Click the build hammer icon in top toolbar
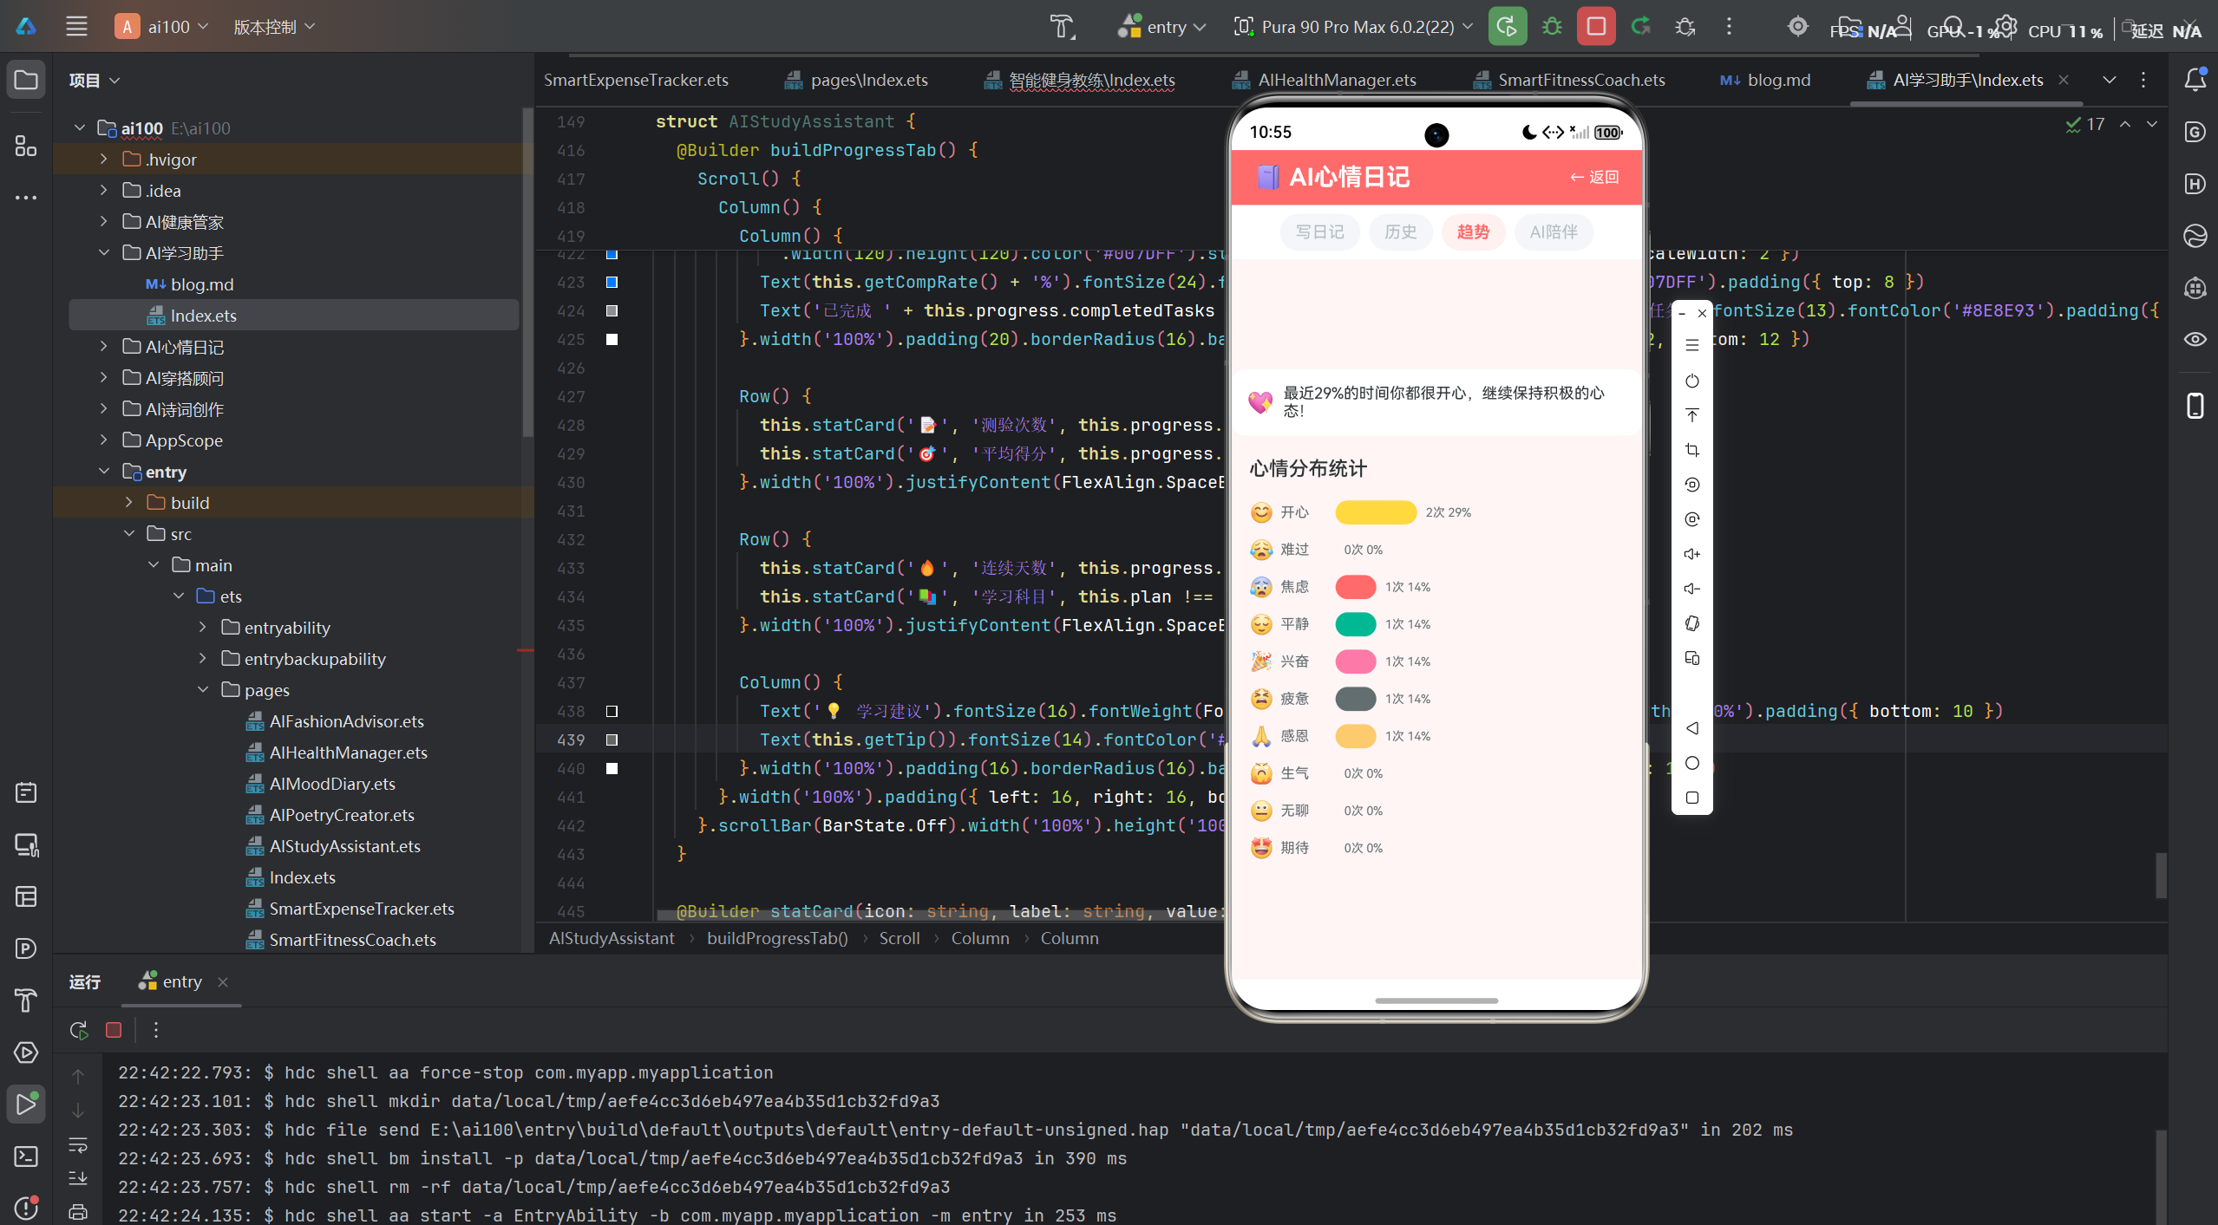2218x1225 pixels. pyautogui.click(x=1062, y=27)
